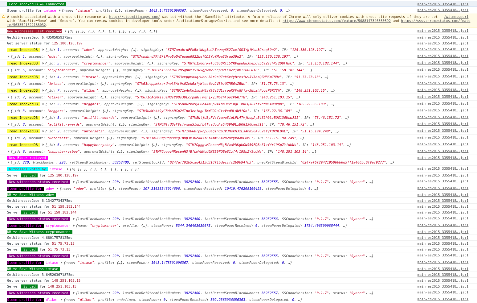Expand the "New witnesses List received" array

65,31
